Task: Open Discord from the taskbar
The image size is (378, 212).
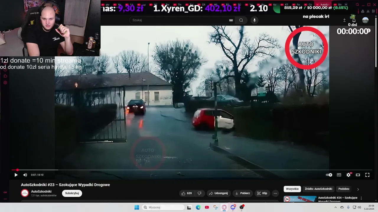Action: (233, 207)
